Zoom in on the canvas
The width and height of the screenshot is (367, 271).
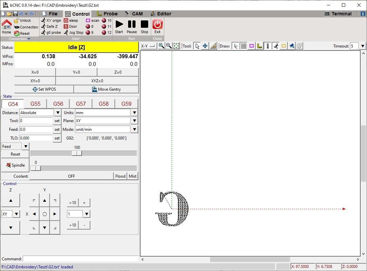(x=161, y=46)
